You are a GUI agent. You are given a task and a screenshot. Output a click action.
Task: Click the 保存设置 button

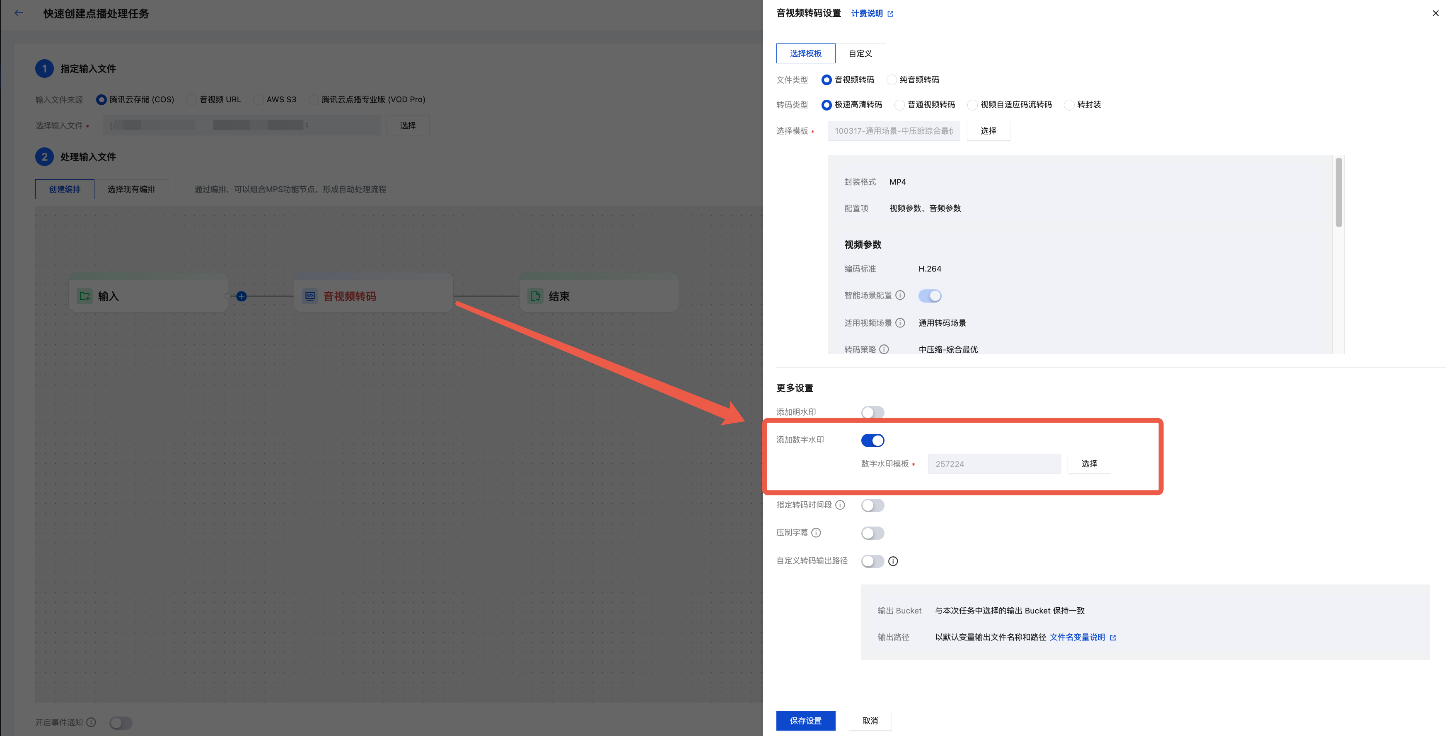[x=805, y=720]
